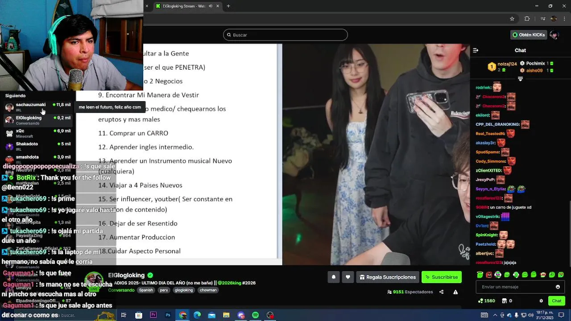Viewport: 571px width, 321px height.
Task: Click the green Suscribirse button
Action: point(442,277)
